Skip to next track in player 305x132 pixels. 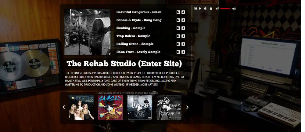tap(205, 9)
